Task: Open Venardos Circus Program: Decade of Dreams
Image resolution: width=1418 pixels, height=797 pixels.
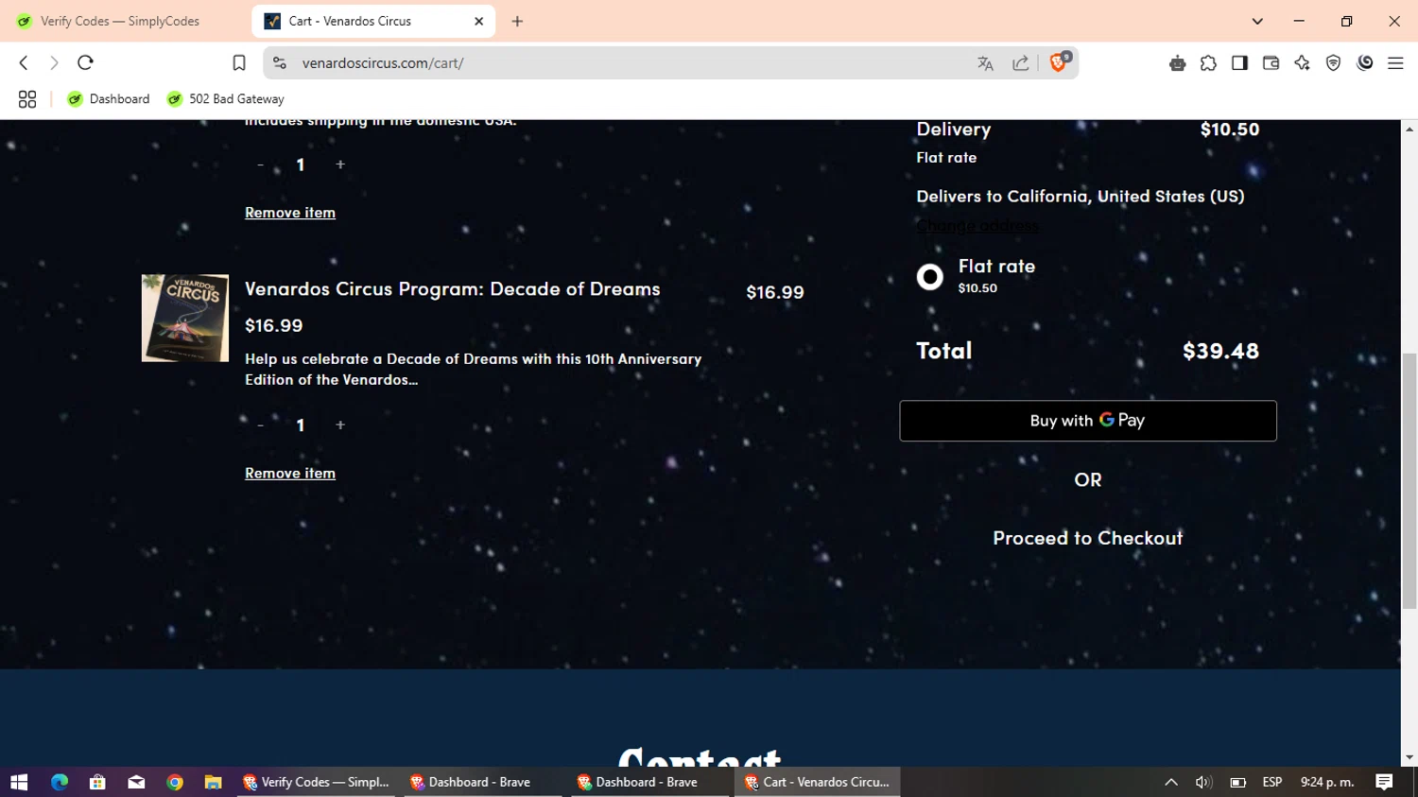Action: click(452, 289)
